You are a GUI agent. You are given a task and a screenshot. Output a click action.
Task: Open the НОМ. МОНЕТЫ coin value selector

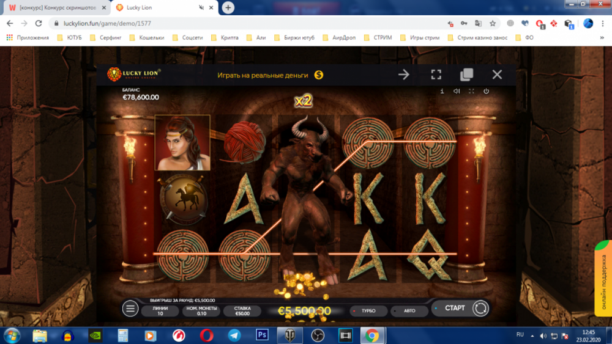coord(201,310)
